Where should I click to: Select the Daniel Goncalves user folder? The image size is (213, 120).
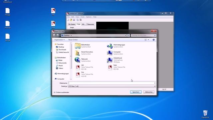tap(84, 53)
